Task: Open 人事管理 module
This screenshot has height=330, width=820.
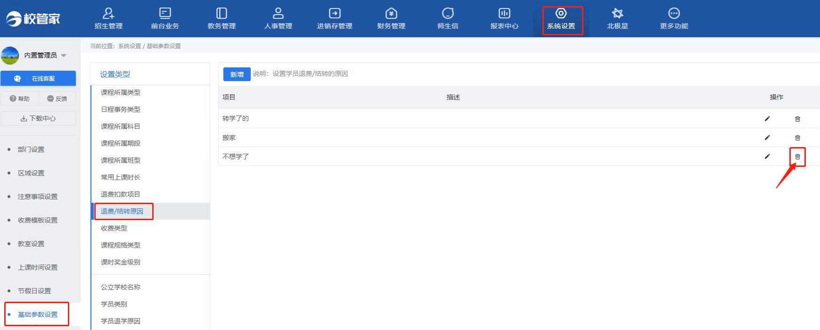Action: [278, 19]
